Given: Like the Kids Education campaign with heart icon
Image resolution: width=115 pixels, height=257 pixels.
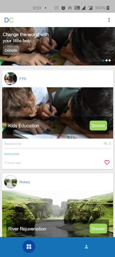Looking at the screenshot, I should tap(107, 162).
